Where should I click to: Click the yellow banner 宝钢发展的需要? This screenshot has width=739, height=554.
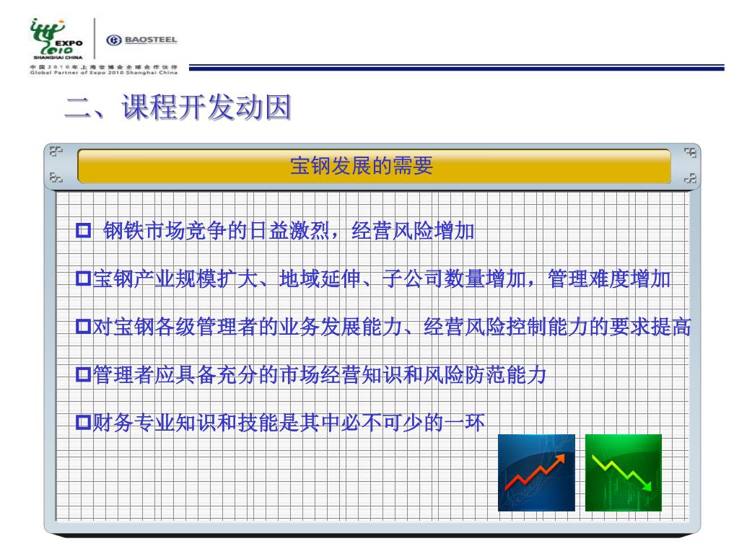(x=374, y=167)
